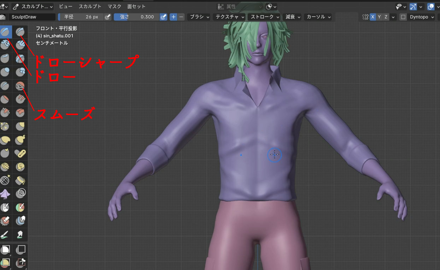Select the Draw brush tool
The height and width of the screenshot is (270, 440).
pos(5,32)
